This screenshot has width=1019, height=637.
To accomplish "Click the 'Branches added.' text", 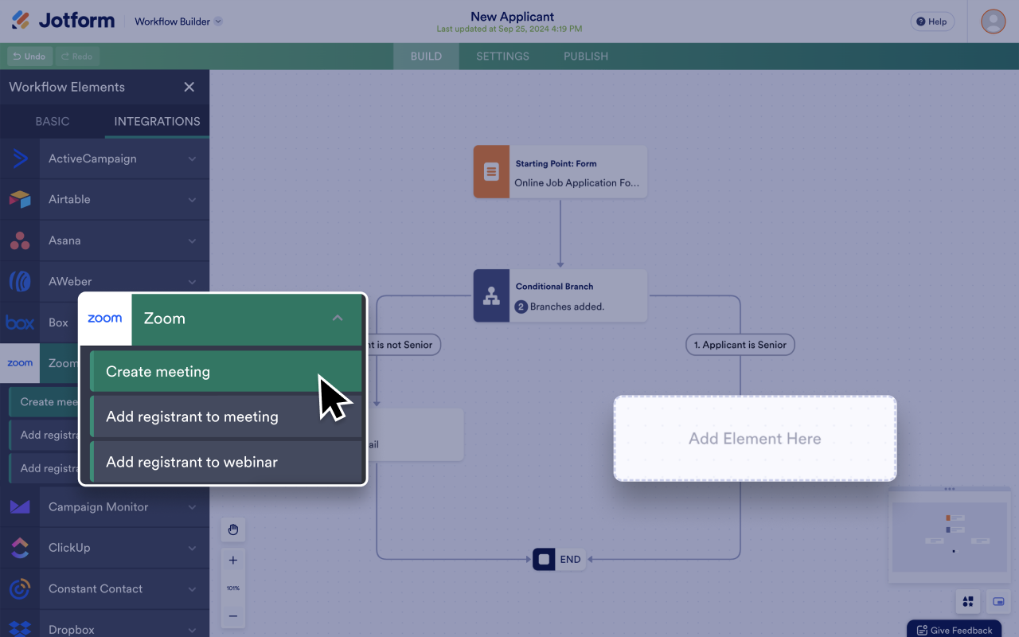I will (567, 307).
